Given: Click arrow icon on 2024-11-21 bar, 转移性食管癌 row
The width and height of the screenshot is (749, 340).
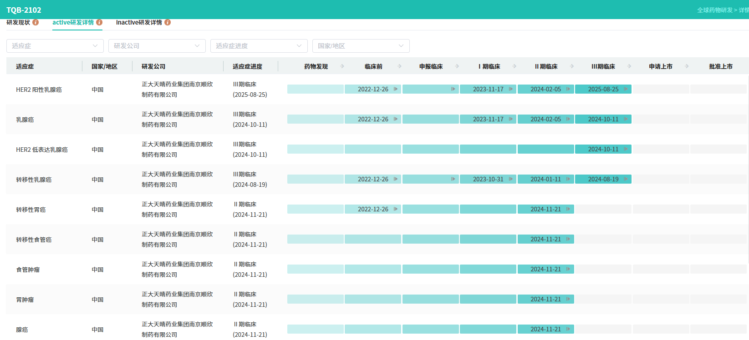Looking at the screenshot, I should tap(568, 239).
